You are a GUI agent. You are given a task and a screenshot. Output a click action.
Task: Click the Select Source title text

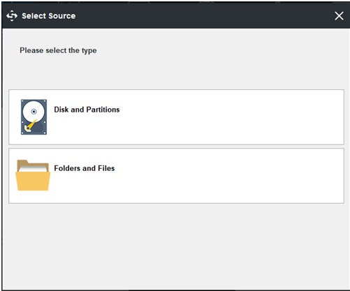[x=49, y=16]
